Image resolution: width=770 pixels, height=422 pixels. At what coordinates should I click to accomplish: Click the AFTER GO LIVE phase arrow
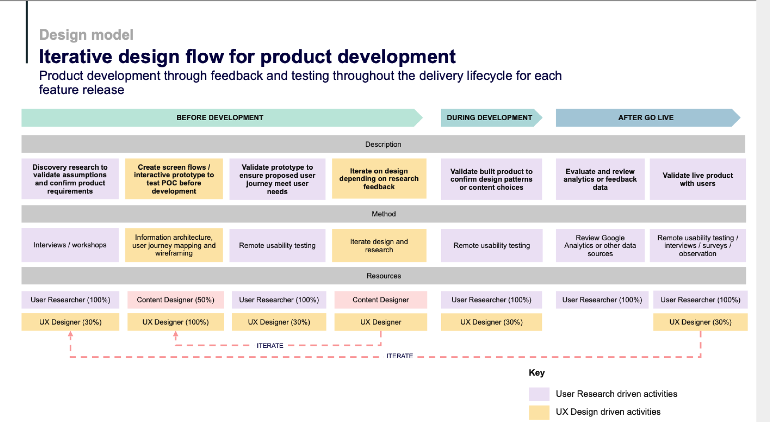[647, 118]
